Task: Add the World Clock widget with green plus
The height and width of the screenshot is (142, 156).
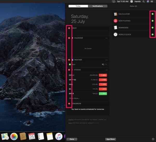Action: [x=153, y=35]
